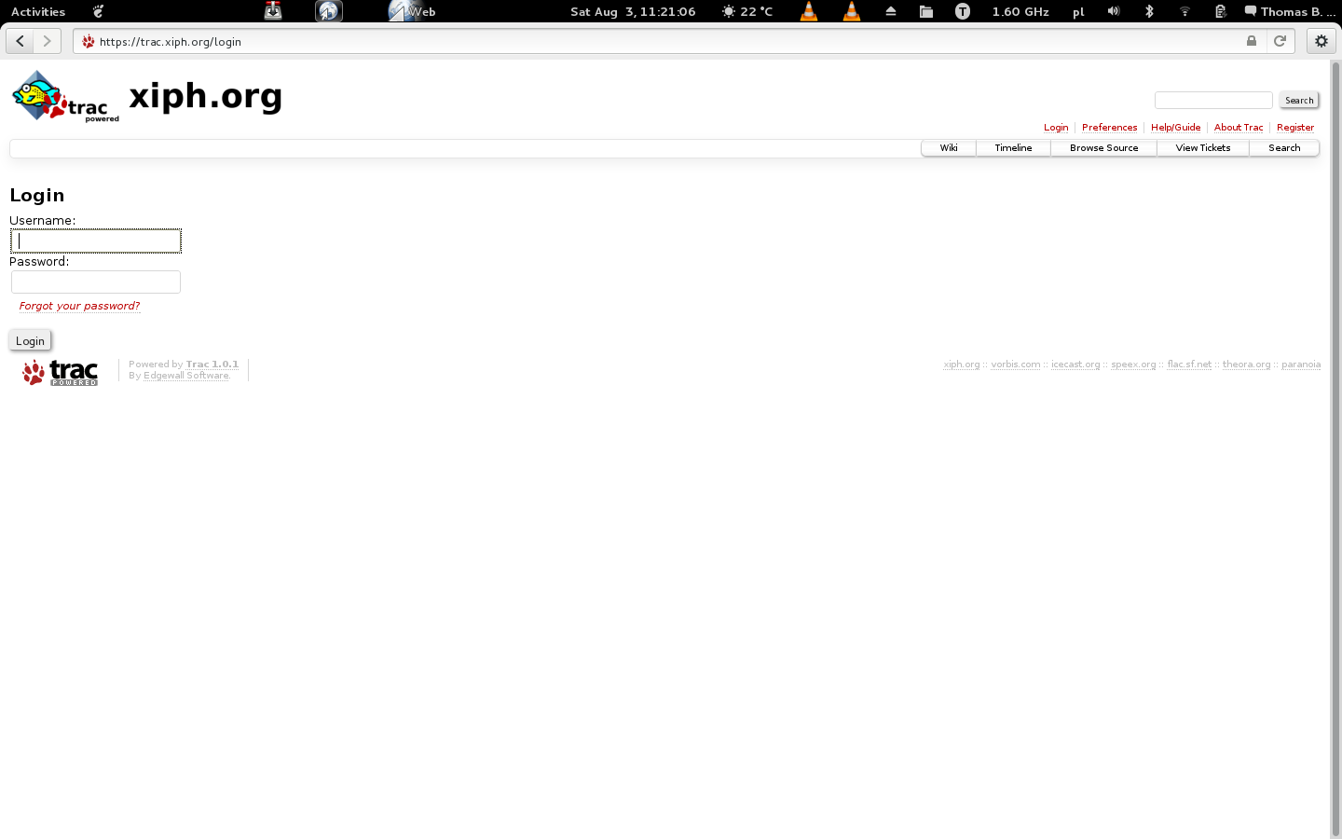1342x839 pixels.
Task: Open the Browse Source navigation tab
Action: click(1103, 148)
